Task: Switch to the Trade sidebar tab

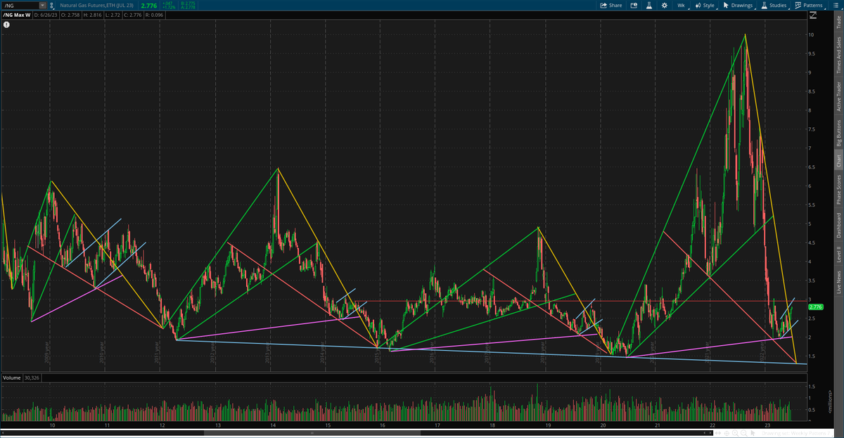Action: (x=838, y=23)
